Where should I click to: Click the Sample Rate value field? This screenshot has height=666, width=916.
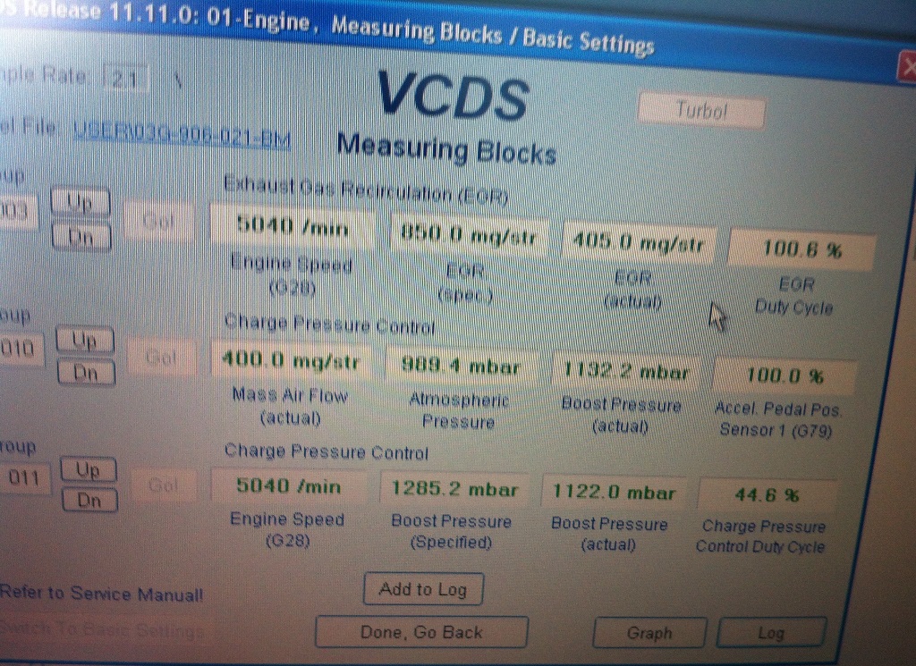[x=125, y=79]
